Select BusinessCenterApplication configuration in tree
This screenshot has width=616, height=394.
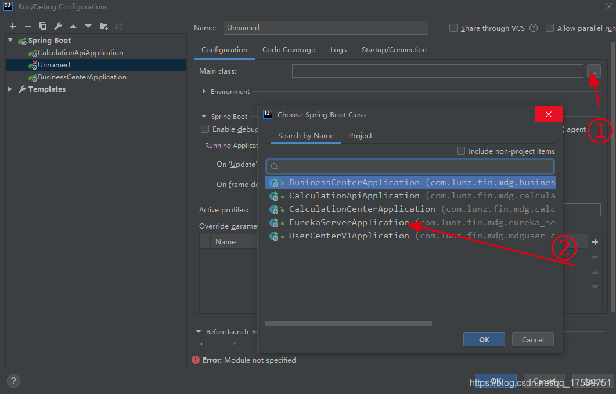[x=82, y=77]
